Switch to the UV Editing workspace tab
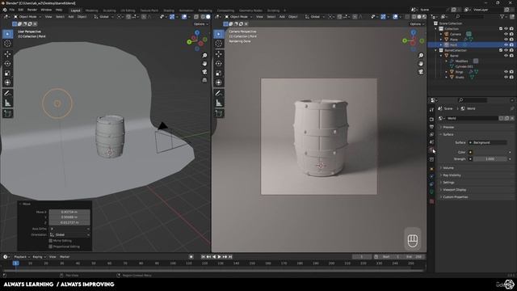The image size is (517, 291). coord(128,11)
